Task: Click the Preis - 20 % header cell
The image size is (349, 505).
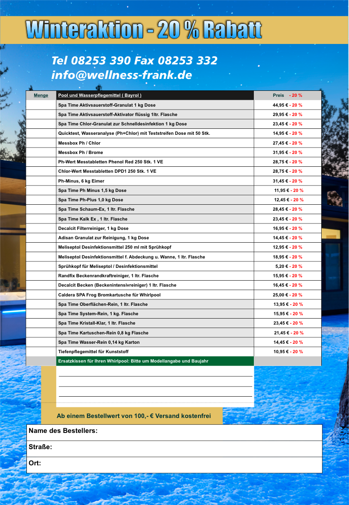Action: tap(288, 96)
